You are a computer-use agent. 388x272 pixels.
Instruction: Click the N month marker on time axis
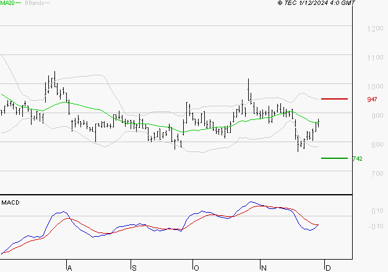[x=264, y=268]
